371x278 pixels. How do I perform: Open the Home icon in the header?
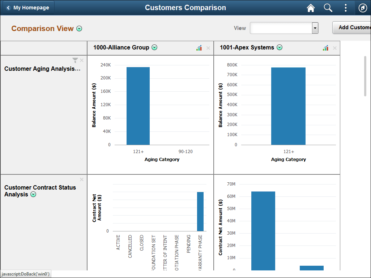click(x=310, y=8)
